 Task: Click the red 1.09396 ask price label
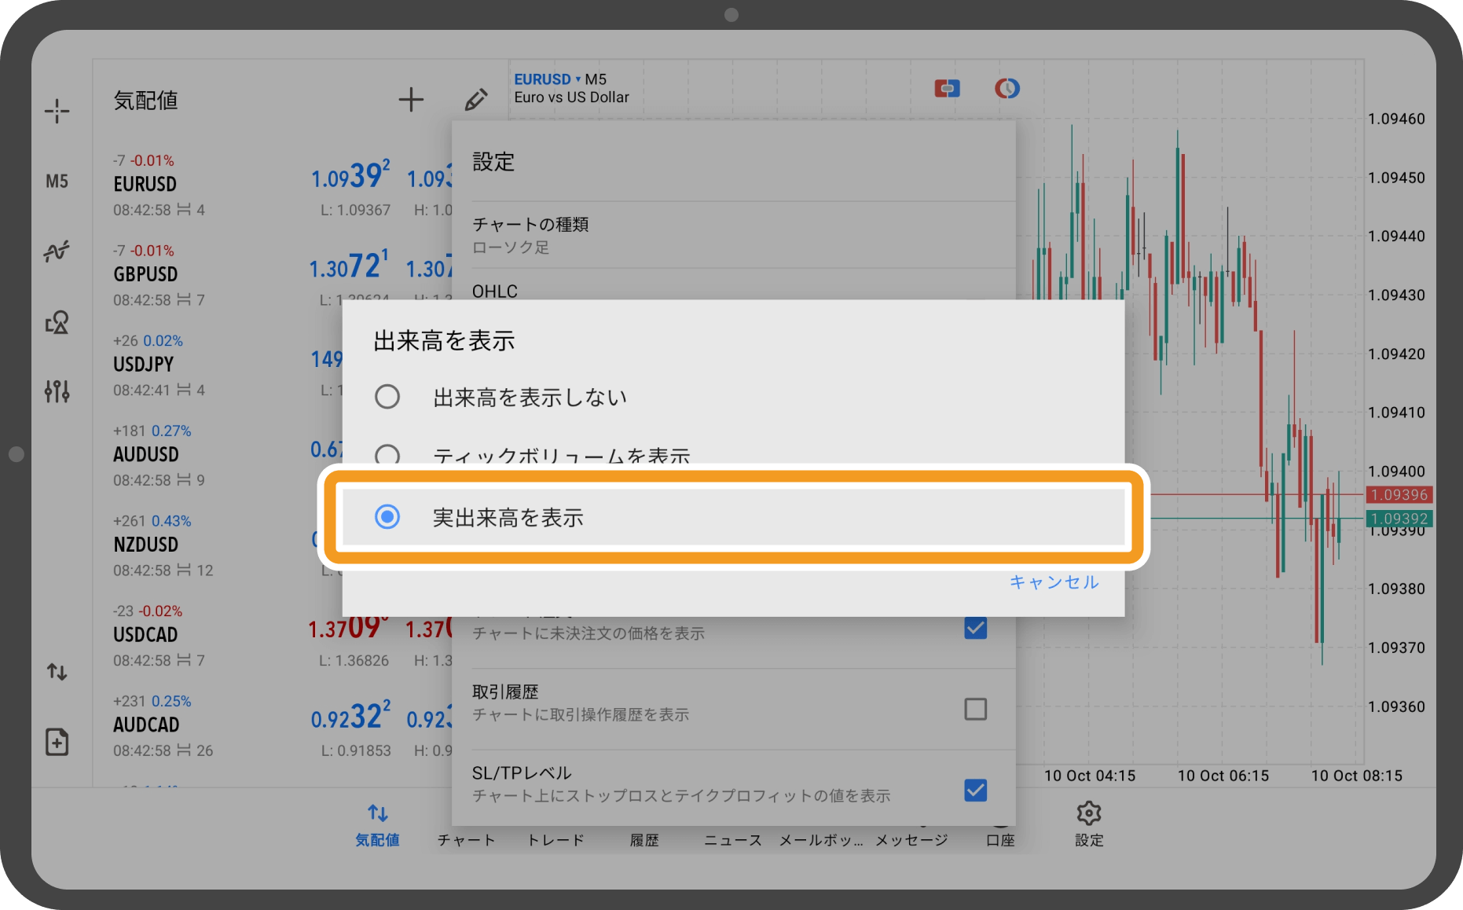point(1399,495)
